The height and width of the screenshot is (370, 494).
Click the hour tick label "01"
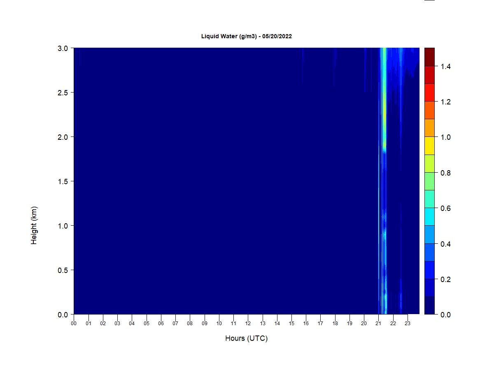coord(89,324)
